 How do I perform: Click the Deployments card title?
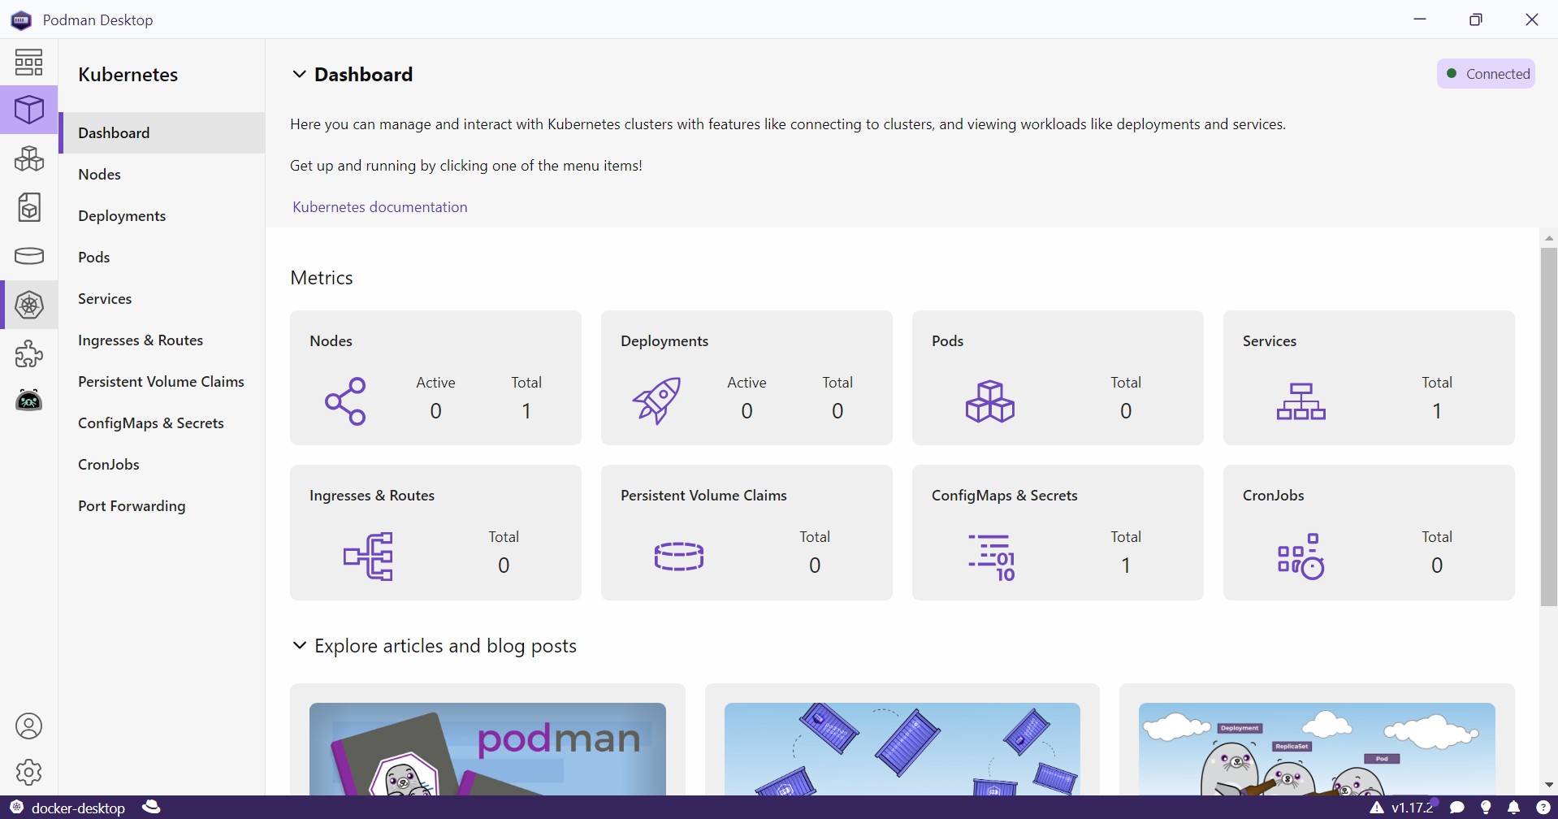pos(664,340)
